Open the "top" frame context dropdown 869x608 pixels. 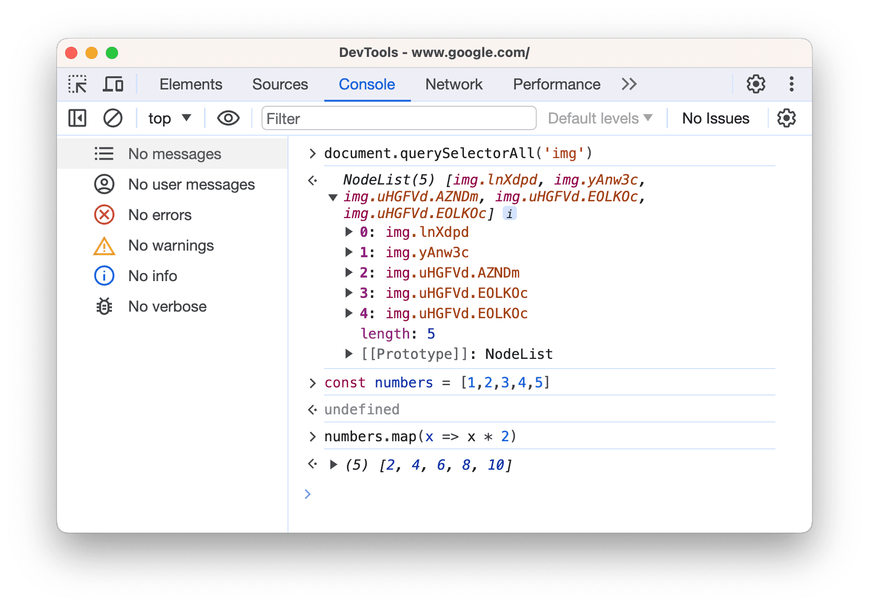tap(169, 118)
